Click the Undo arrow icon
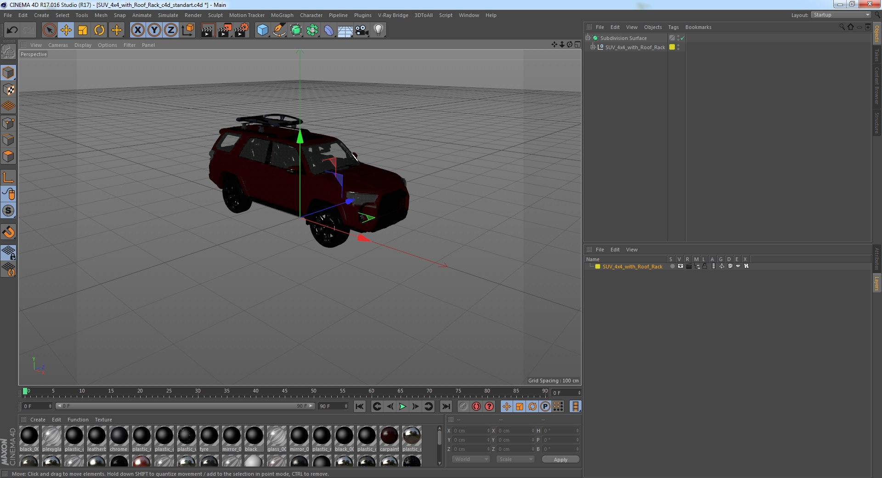 coord(12,30)
